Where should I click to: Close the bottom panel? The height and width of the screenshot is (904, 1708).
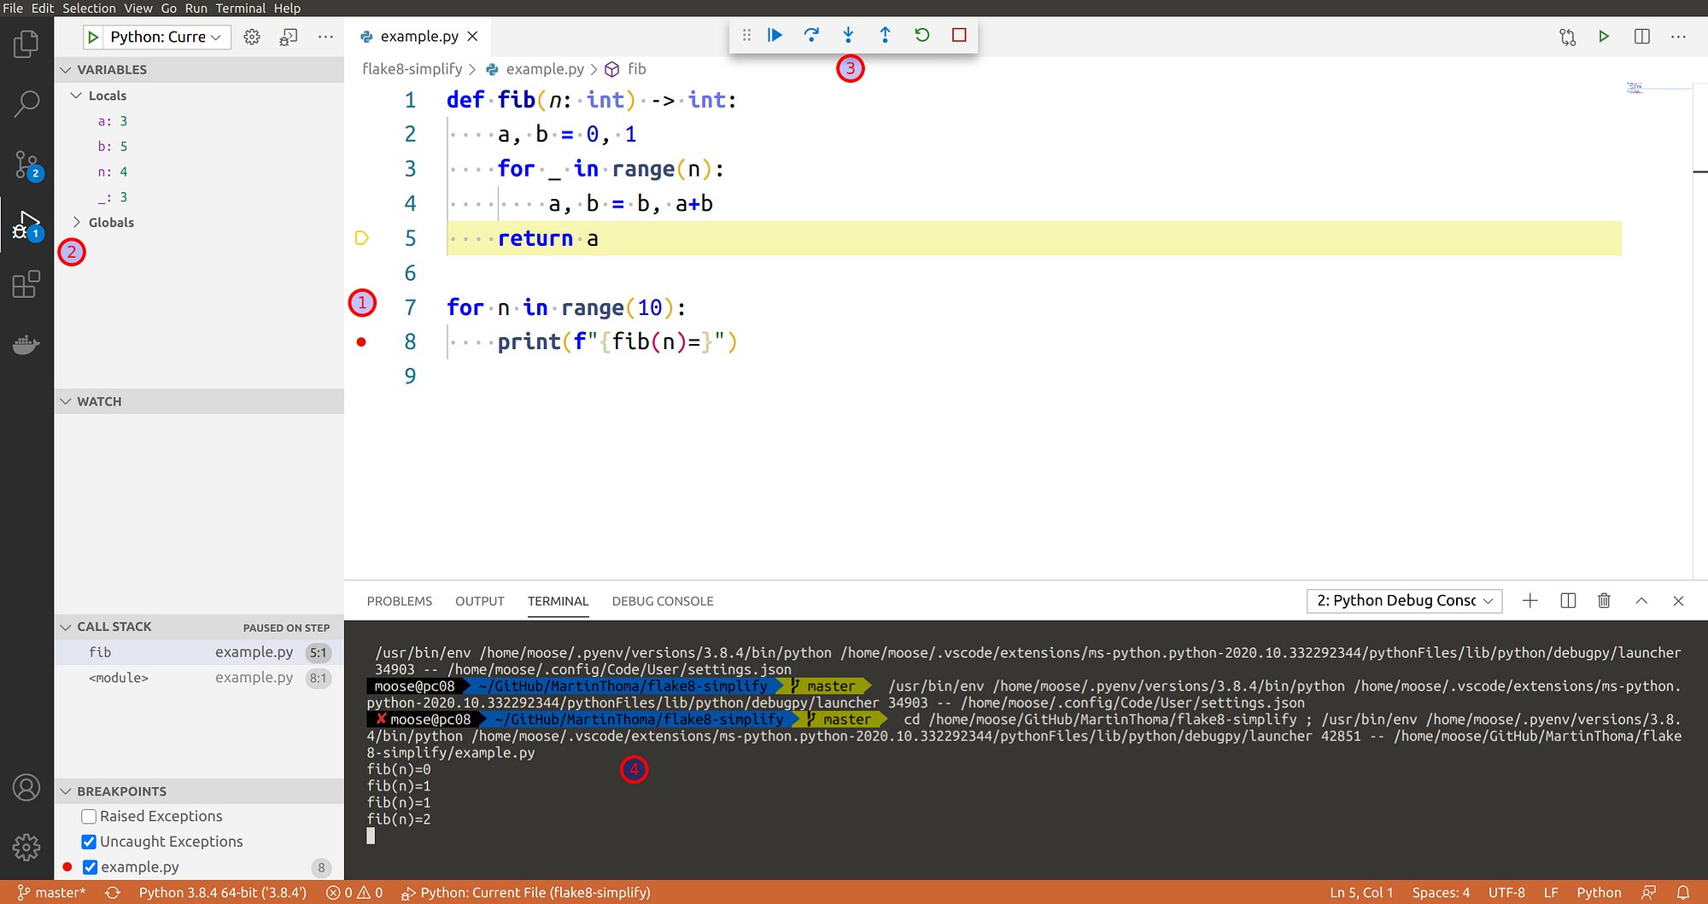1678,601
